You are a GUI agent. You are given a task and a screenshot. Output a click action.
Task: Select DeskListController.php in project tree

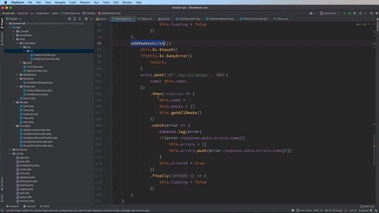[x=47, y=59]
